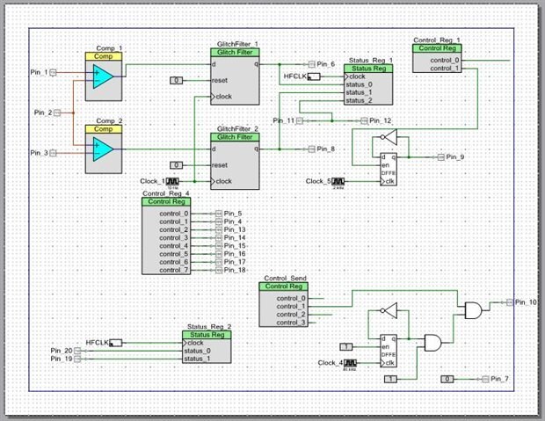
Task: Select the HFCLK symbol near Status_Reg_1
Action: [x=314, y=76]
